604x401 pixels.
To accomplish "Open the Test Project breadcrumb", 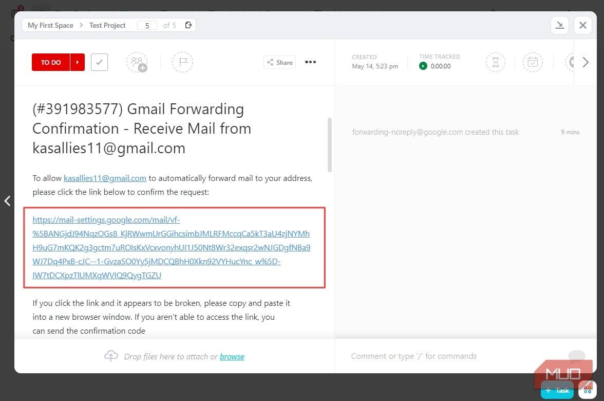I will (x=107, y=25).
